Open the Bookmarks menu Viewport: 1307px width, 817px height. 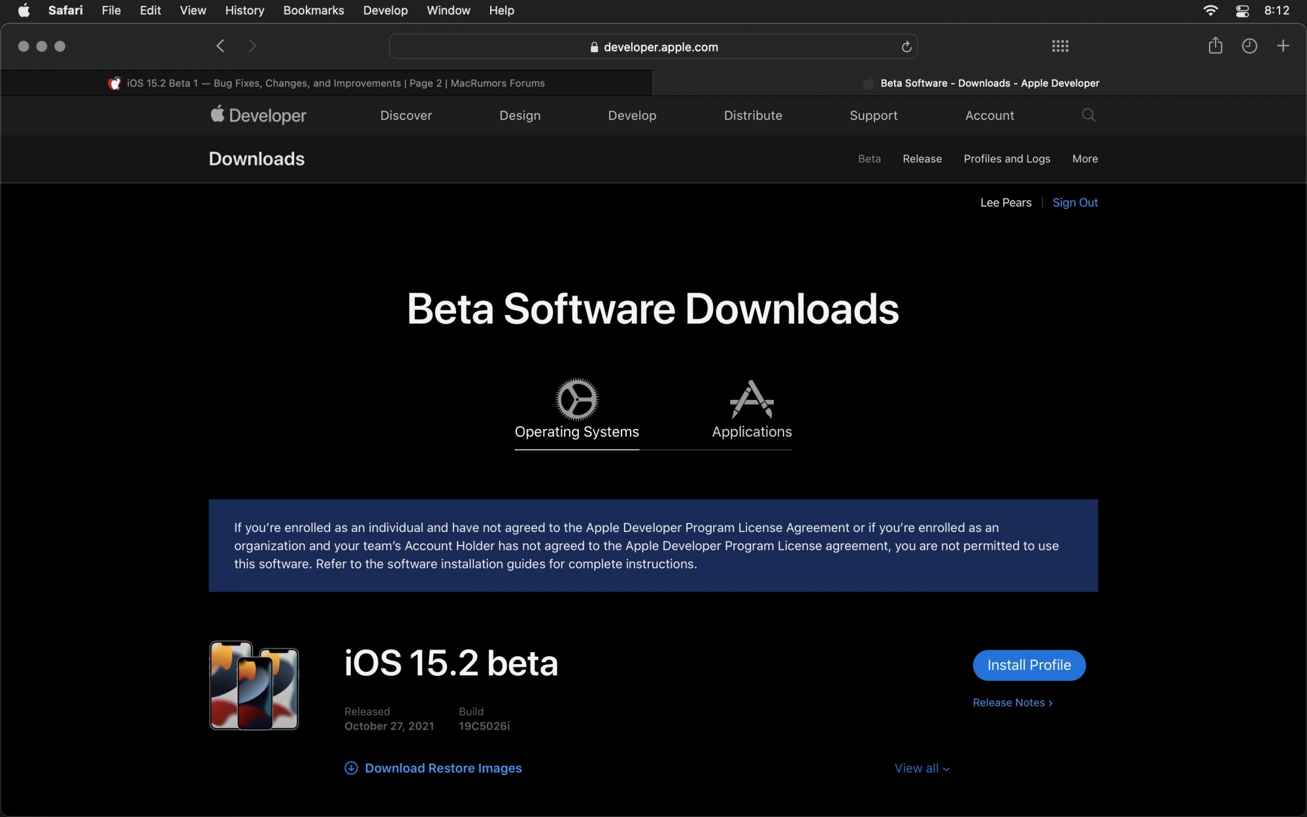313,10
